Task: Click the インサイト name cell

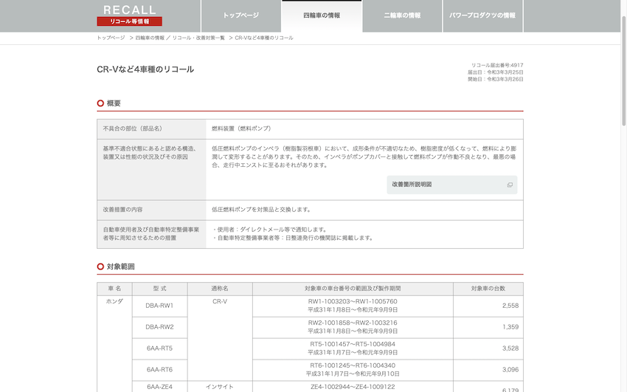Action: (x=220, y=387)
